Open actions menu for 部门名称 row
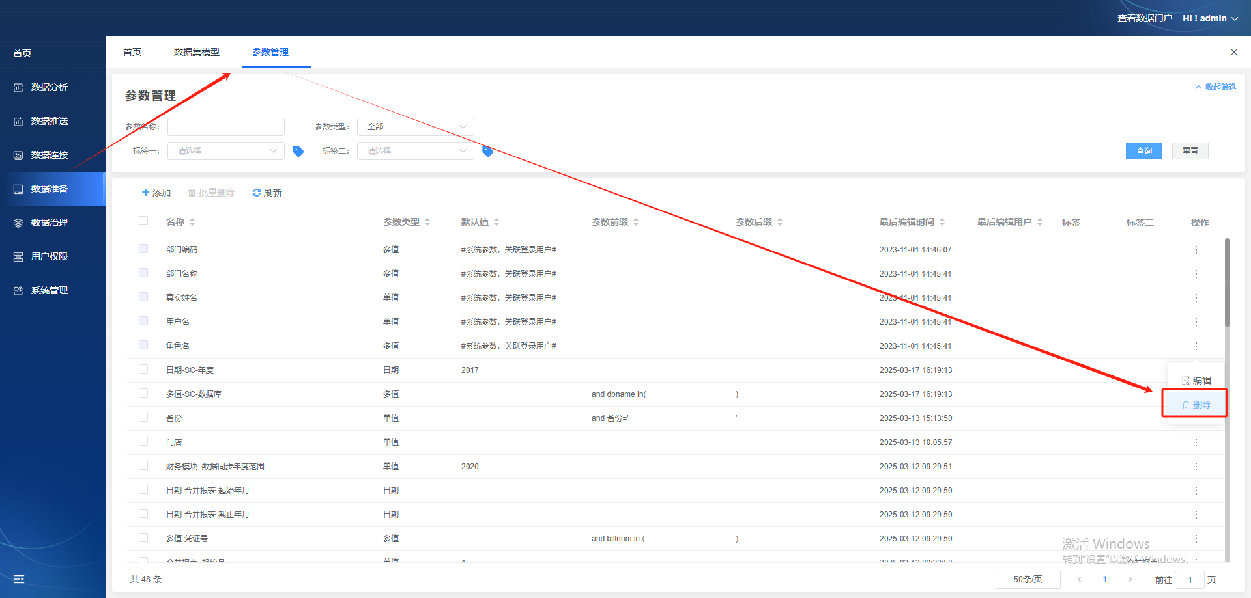The image size is (1251, 598). click(1196, 274)
